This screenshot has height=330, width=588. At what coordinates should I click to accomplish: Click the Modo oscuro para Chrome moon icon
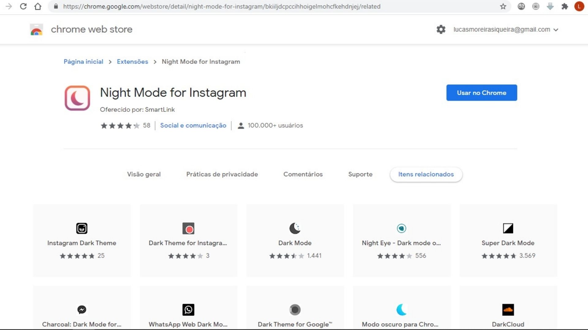click(x=401, y=310)
